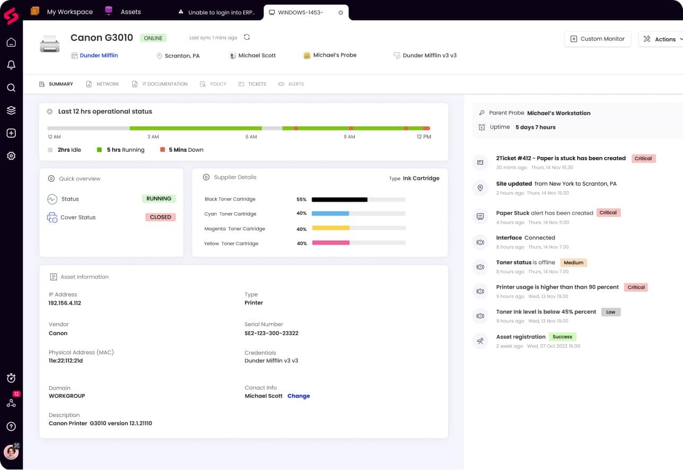Open the Actions dropdown
The image size is (683, 470).
click(x=661, y=39)
